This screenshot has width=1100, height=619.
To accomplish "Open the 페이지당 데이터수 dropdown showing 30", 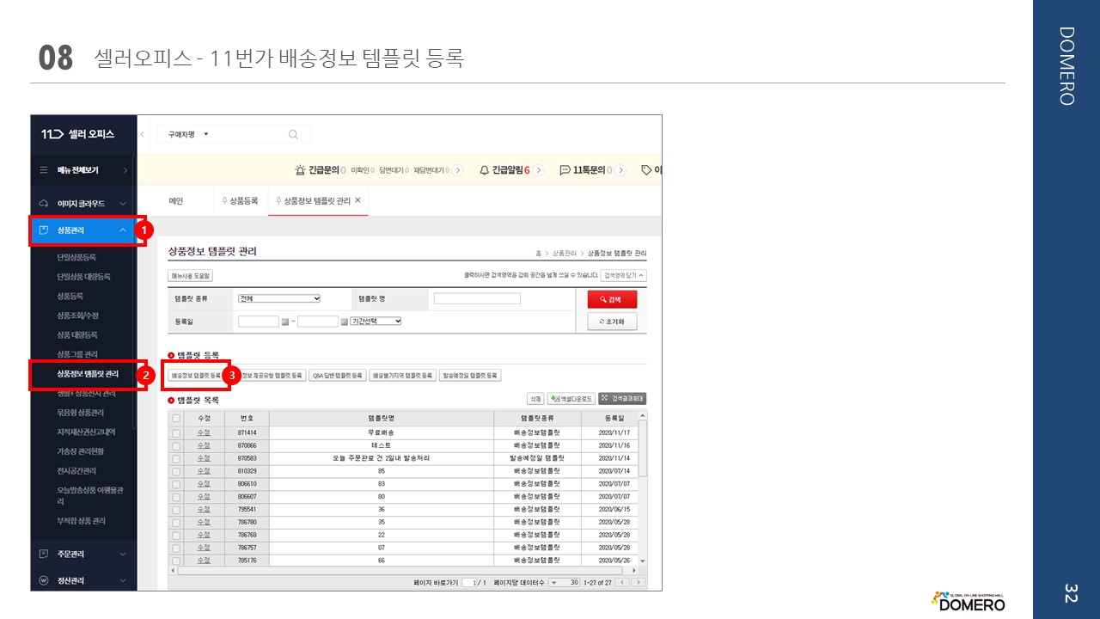I will [564, 582].
